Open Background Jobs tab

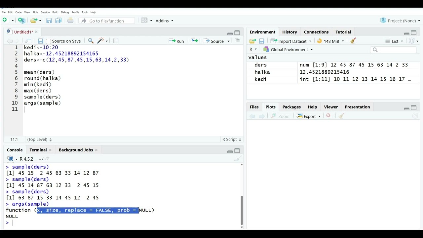coord(76,150)
